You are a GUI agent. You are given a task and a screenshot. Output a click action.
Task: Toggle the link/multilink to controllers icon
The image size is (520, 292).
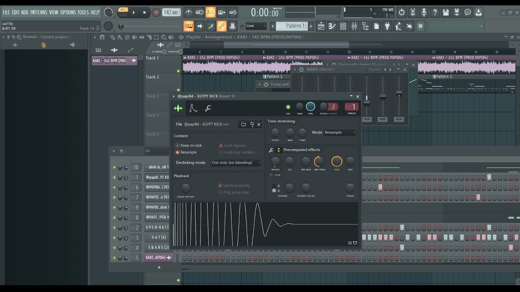click(221, 26)
